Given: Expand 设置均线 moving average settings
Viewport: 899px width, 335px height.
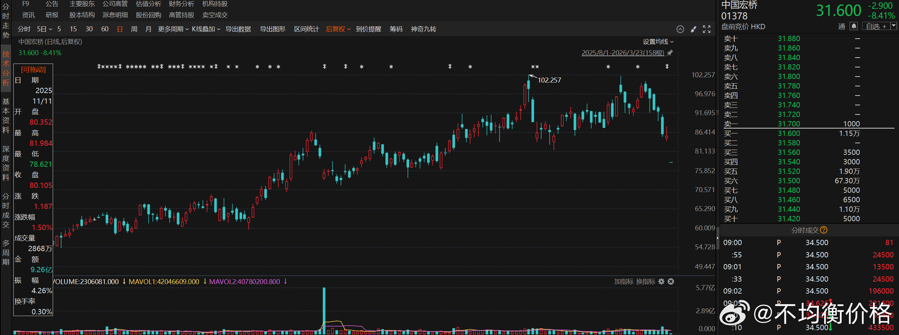Looking at the screenshot, I should 658,42.
